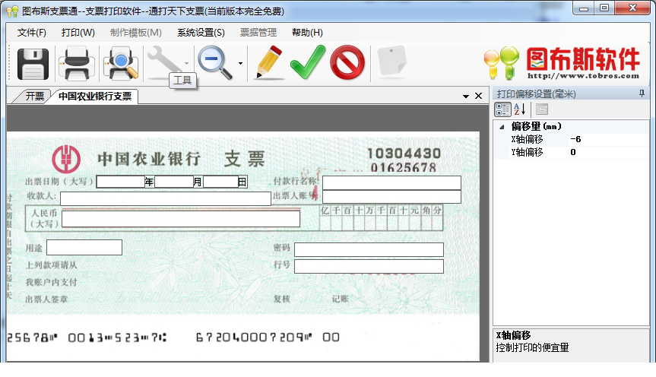Click the app icon in the title bar
This screenshot has width=656, height=377.
(13, 11)
